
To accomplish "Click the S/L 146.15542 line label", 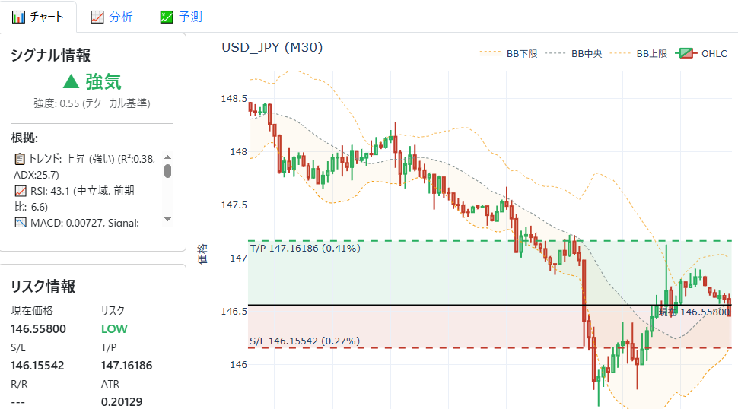I will coord(304,341).
